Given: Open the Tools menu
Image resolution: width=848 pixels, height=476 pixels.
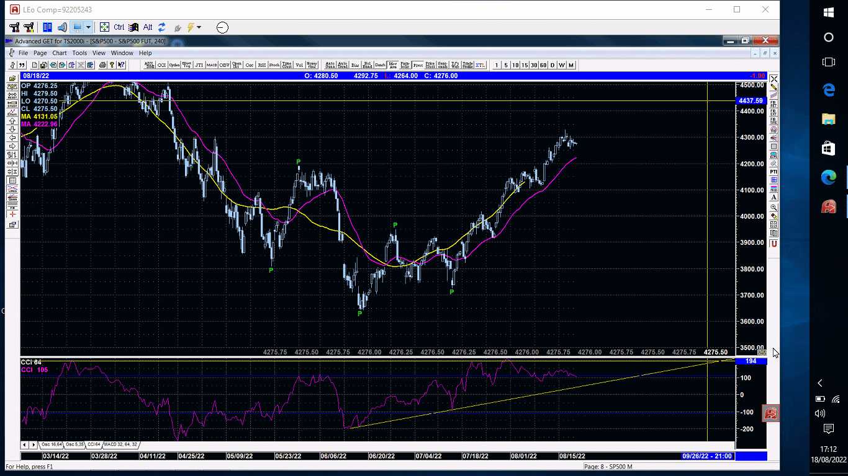Looking at the screenshot, I should point(79,53).
